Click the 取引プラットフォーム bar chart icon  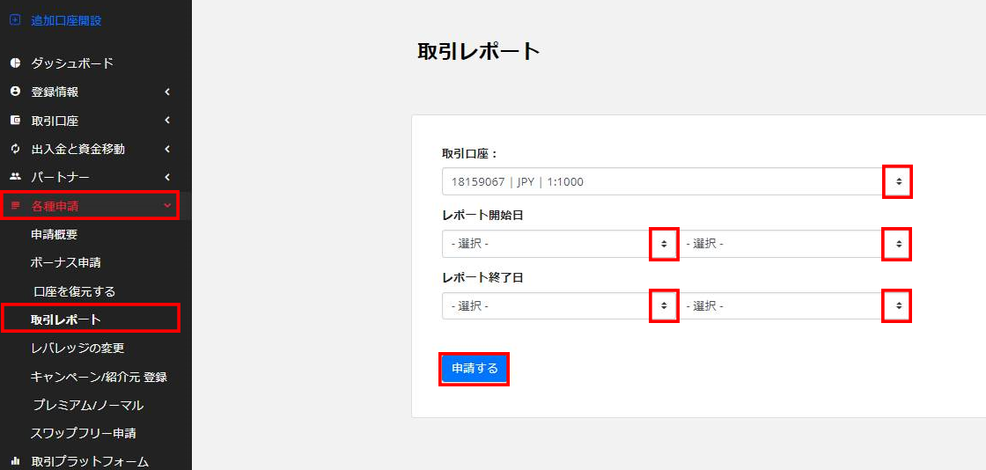pos(15,462)
